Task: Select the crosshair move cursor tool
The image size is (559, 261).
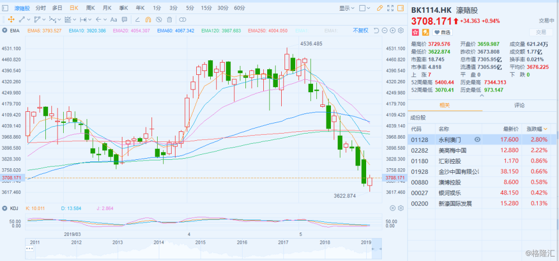Action: point(10,20)
